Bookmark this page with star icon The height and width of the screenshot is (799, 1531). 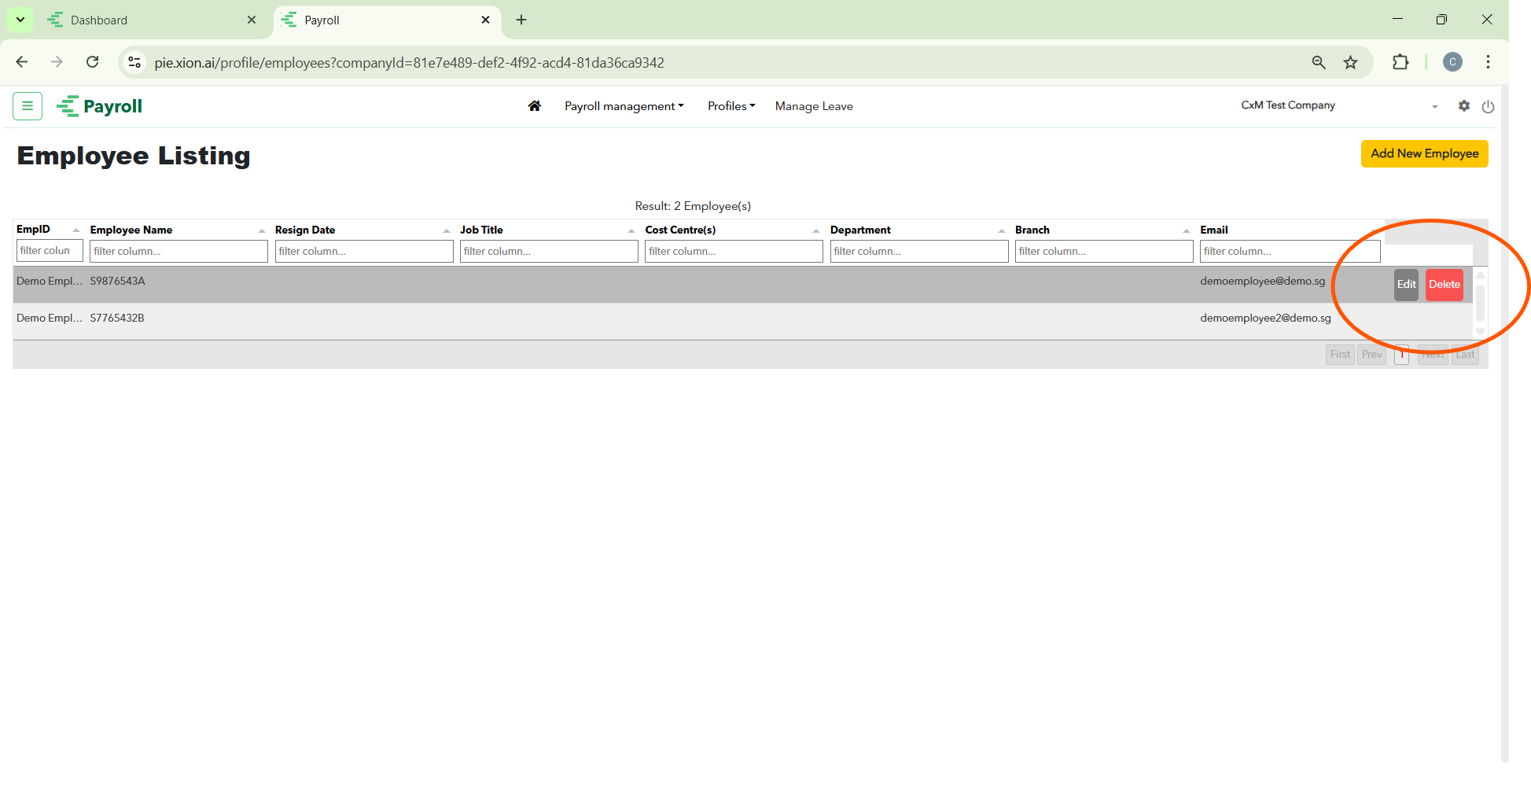pyautogui.click(x=1350, y=63)
